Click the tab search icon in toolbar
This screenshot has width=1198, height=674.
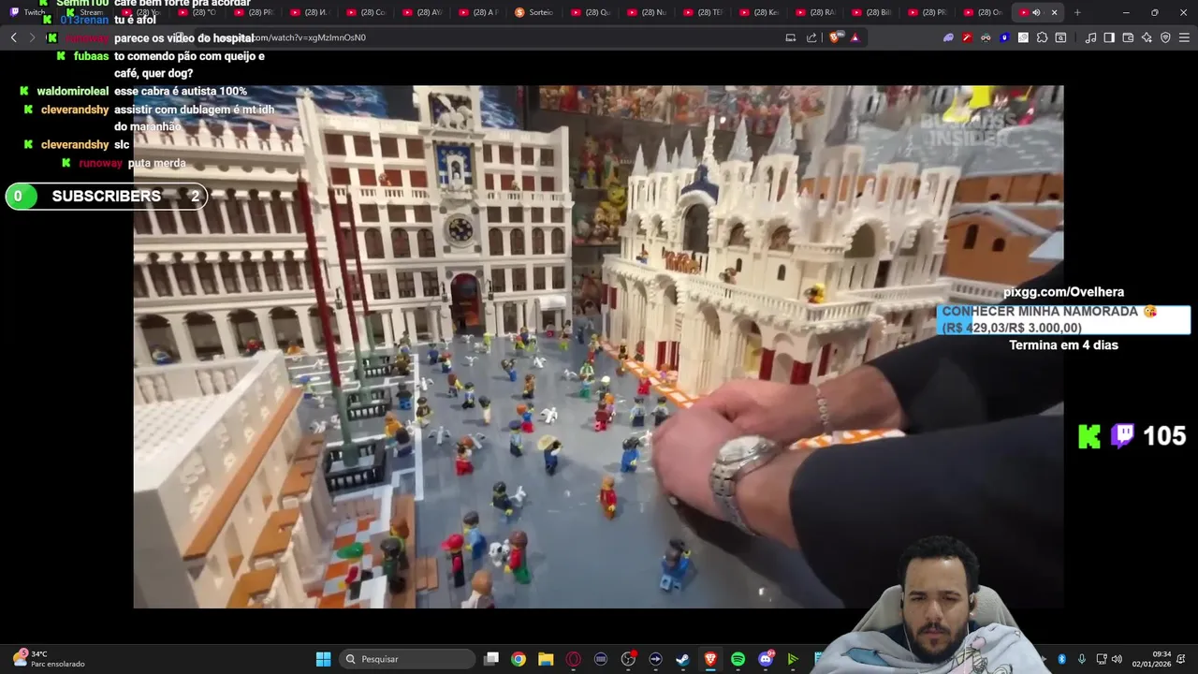coord(1060,37)
